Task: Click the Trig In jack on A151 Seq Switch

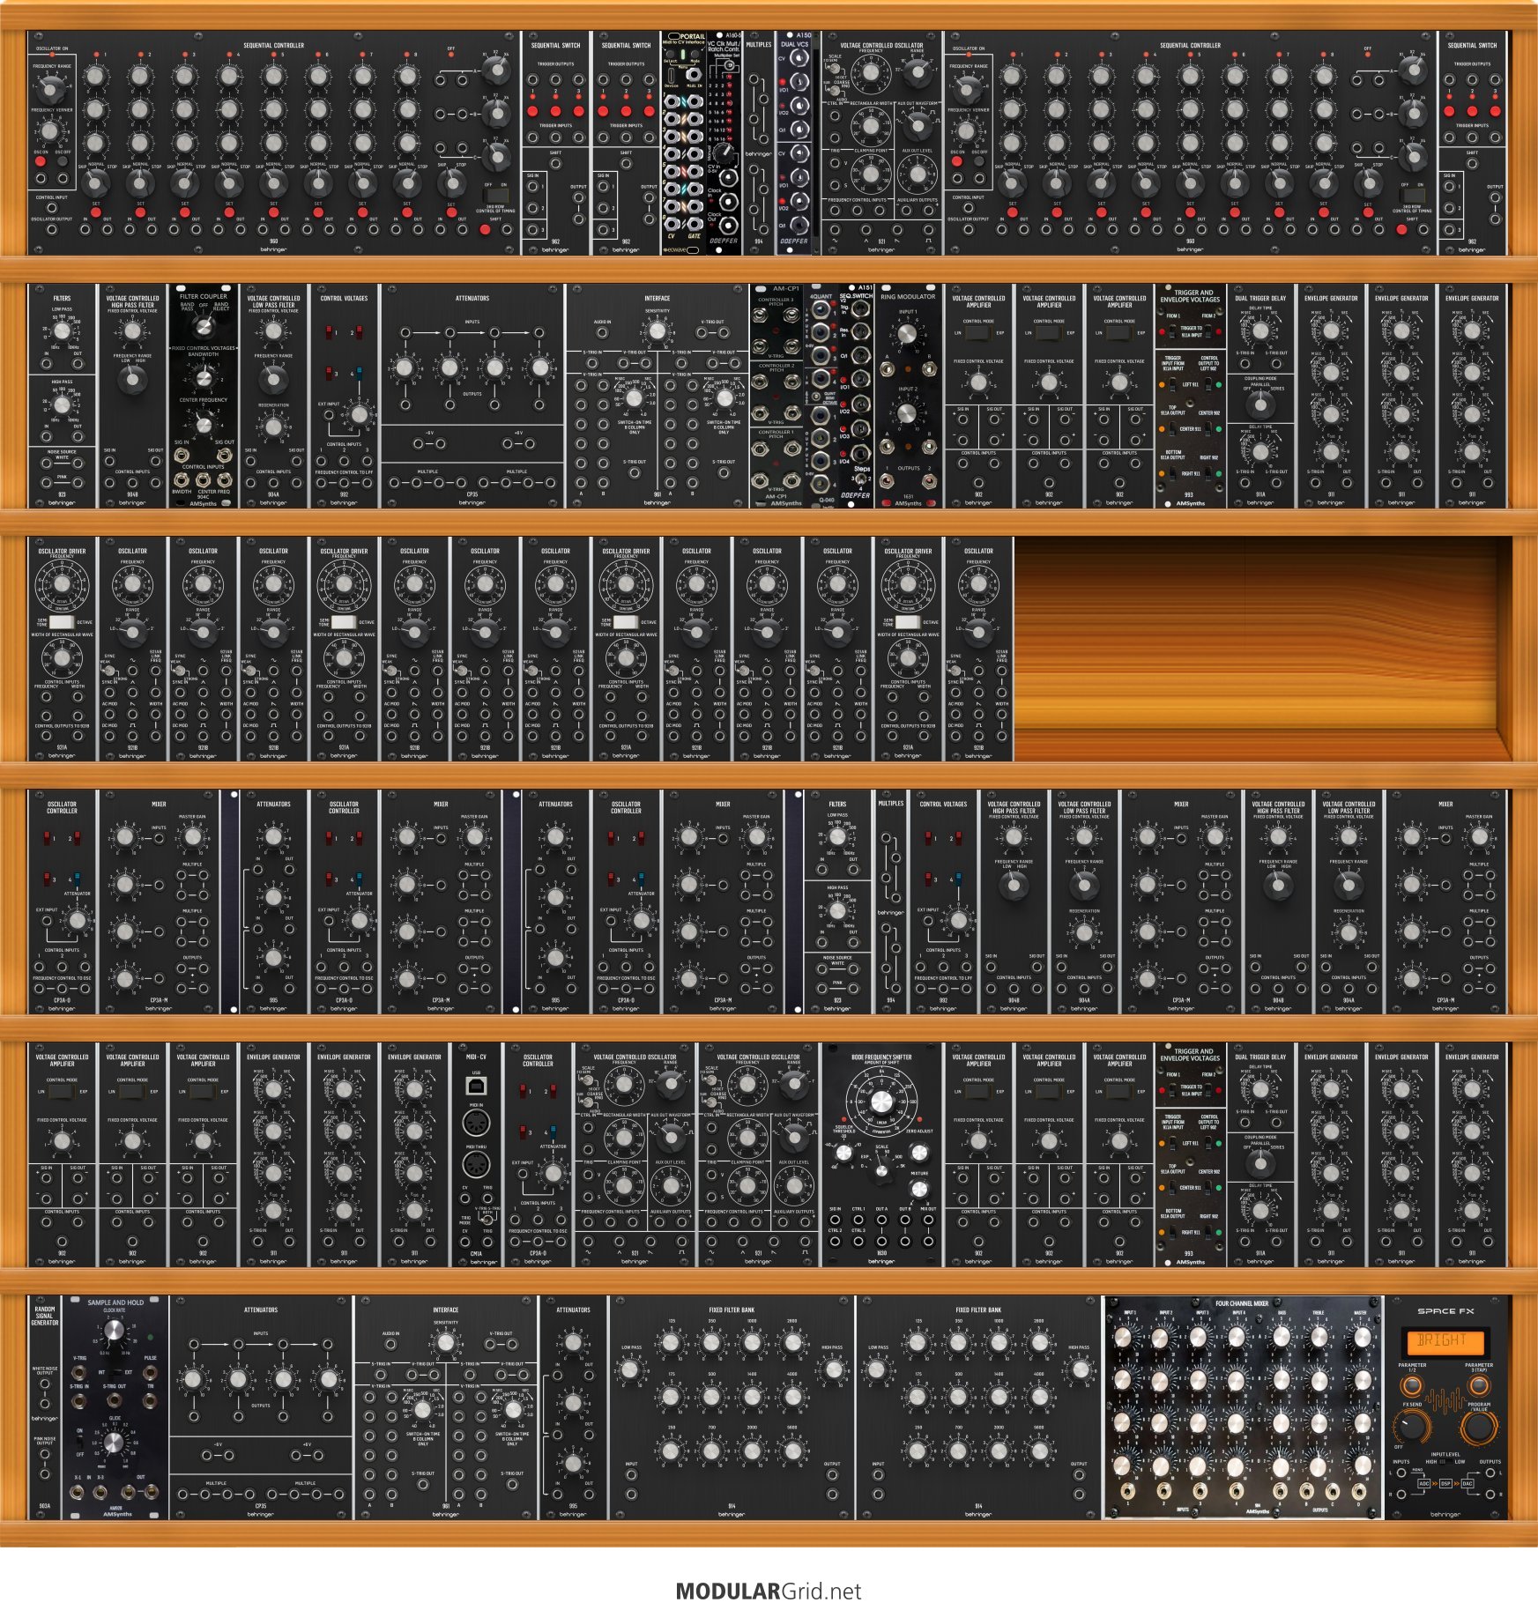Action: 860,308
